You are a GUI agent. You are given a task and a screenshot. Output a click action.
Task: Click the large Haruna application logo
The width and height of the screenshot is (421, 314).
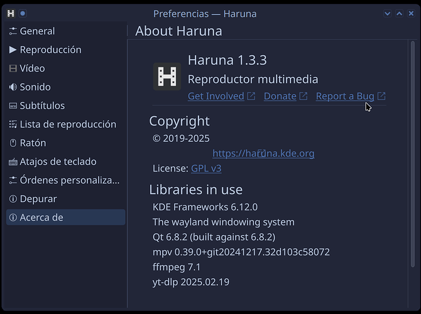point(167,77)
